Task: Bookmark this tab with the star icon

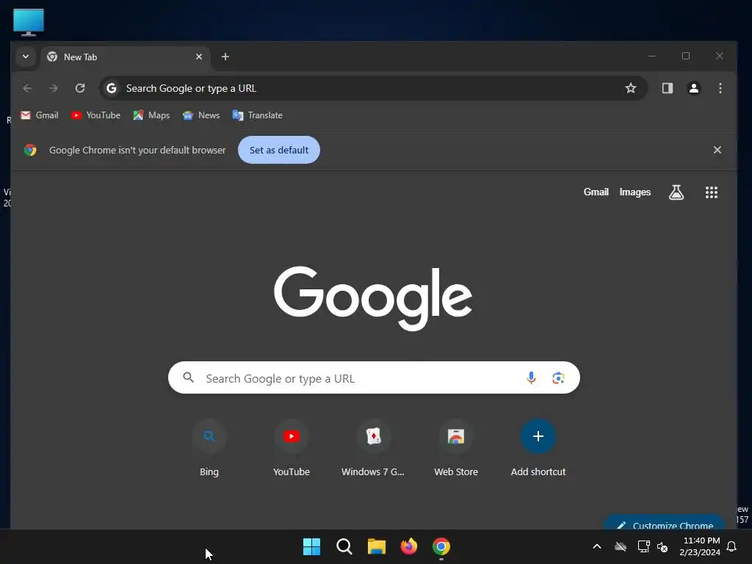Action: (x=631, y=88)
